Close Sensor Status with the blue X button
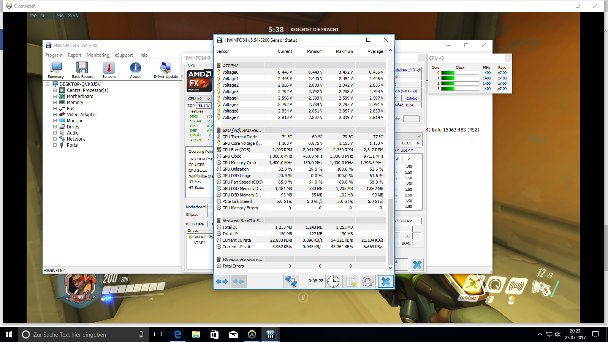 pos(385,282)
